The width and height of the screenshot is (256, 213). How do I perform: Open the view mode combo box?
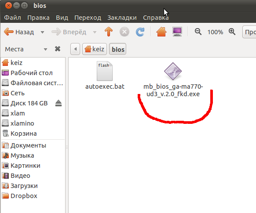tap(249, 32)
